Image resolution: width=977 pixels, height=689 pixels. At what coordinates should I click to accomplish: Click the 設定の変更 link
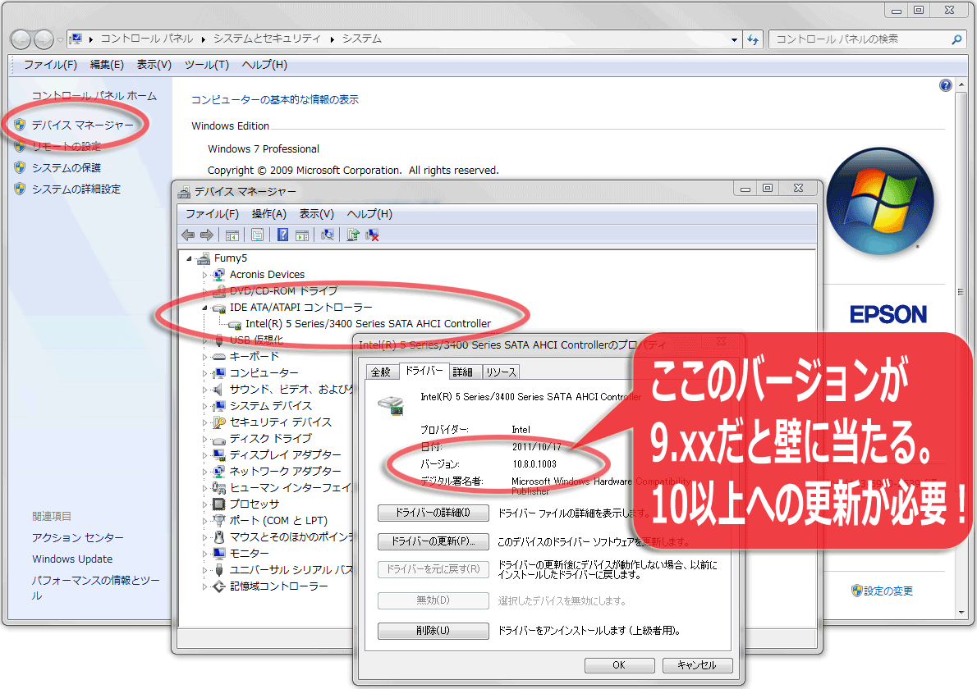(888, 591)
